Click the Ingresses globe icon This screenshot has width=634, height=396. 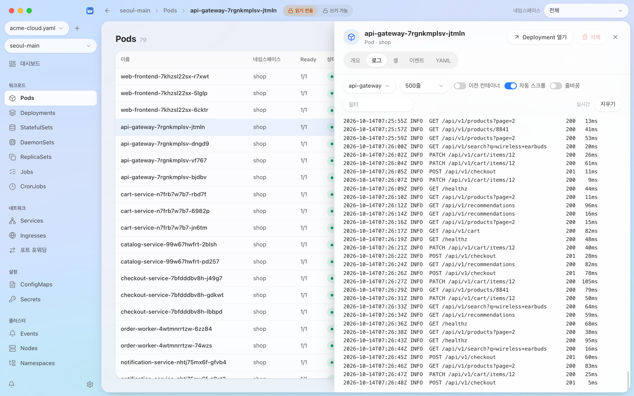point(12,236)
